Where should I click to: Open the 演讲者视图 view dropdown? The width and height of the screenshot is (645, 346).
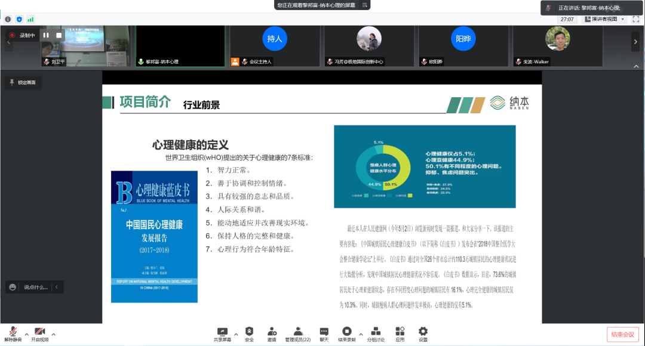[x=604, y=18]
